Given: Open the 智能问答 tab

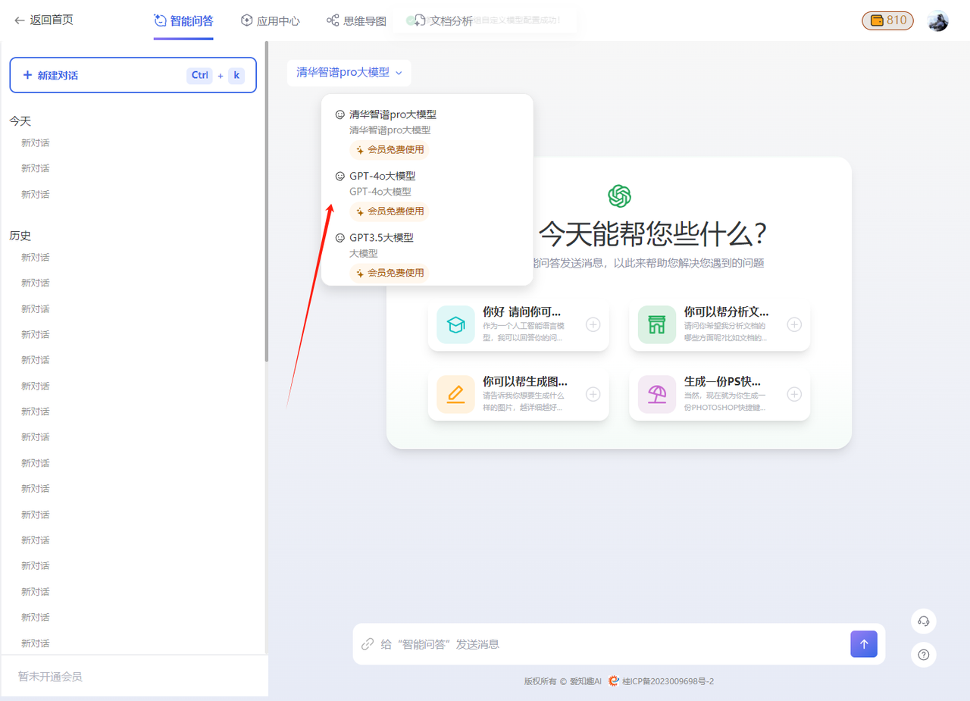Looking at the screenshot, I should 183,20.
